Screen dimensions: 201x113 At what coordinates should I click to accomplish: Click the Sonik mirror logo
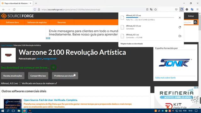tap(175, 63)
